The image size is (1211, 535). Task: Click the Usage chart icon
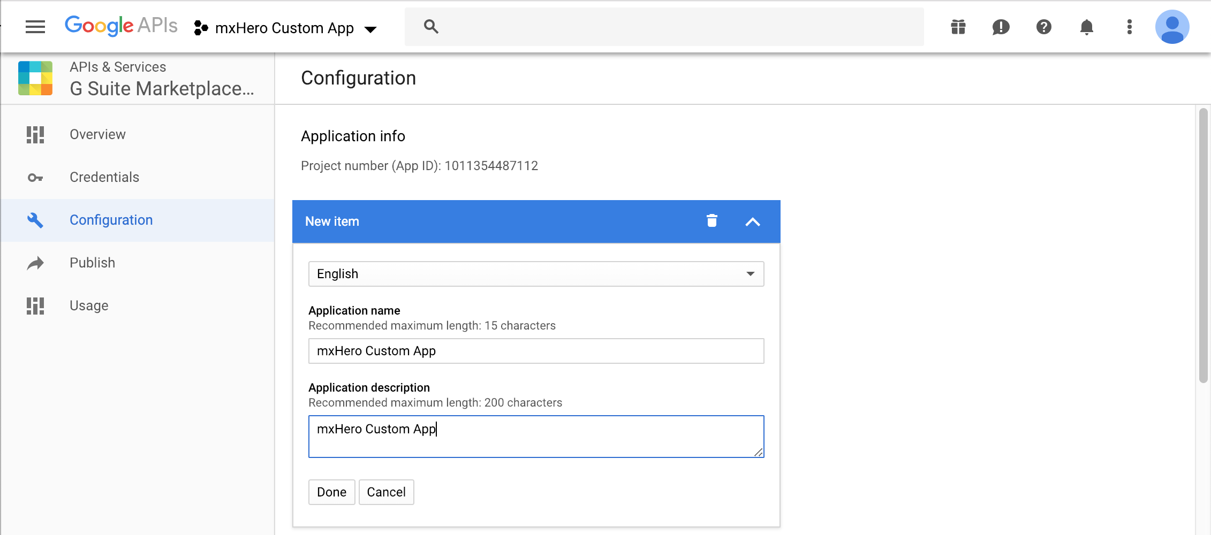[x=35, y=306]
